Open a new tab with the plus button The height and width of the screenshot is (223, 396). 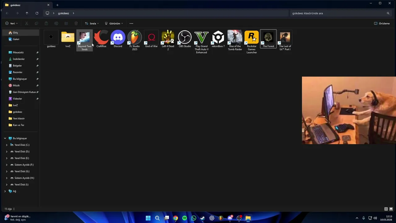pos(57,5)
